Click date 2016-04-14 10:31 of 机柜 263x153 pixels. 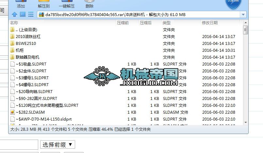click(219, 50)
